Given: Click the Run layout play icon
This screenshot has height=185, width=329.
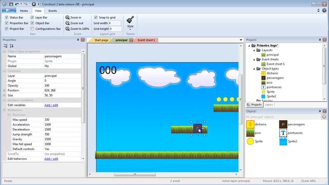Looking at the screenshot, I should coord(34,4).
